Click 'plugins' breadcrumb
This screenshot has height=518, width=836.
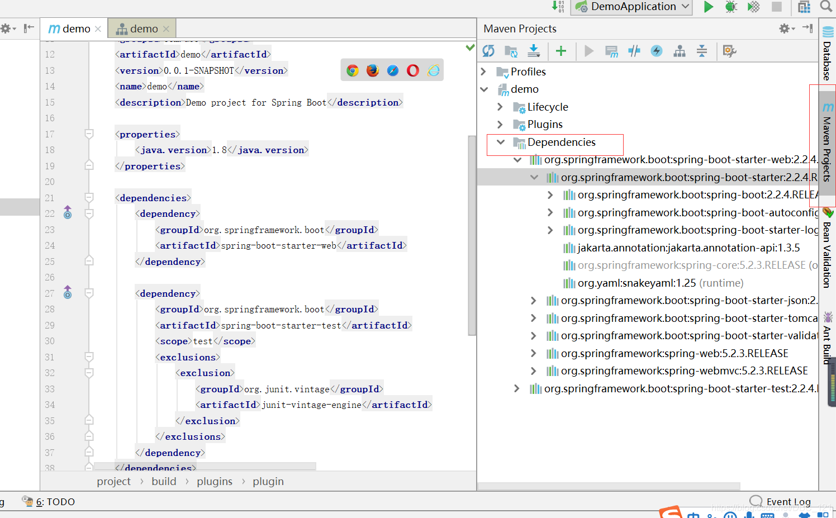215,482
